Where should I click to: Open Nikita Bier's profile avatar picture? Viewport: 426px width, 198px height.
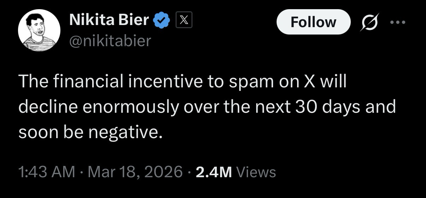point(39,30)
